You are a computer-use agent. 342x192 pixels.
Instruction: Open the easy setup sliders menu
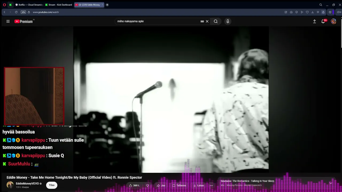(318, 12)
